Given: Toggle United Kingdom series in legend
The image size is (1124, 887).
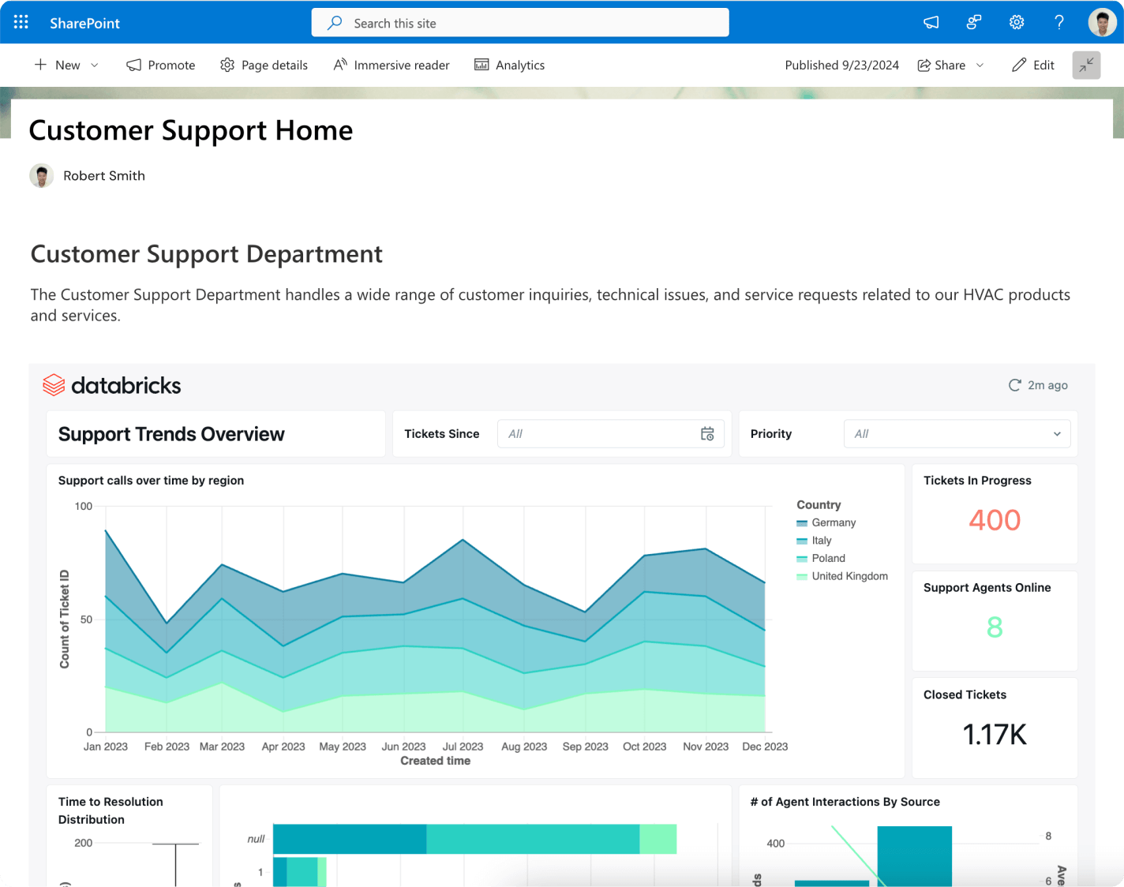Looking at the screenshot, I should [849, 576].
